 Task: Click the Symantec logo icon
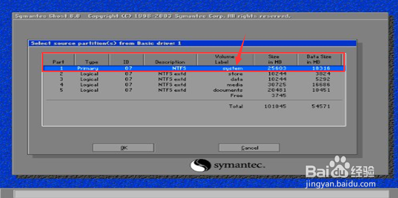[200, 165]
